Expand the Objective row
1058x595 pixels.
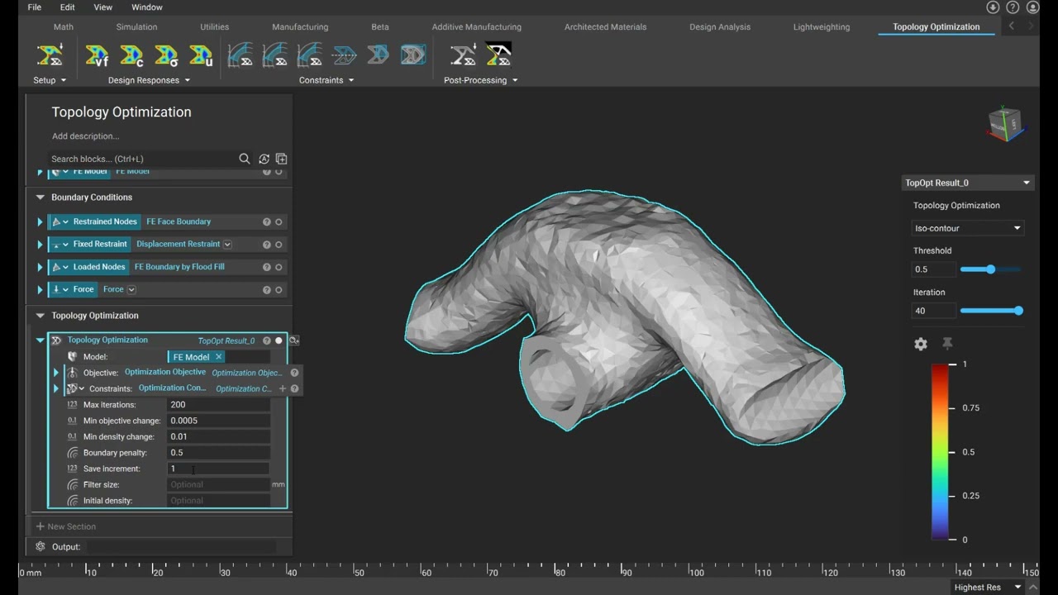click(x=56, y=373)
